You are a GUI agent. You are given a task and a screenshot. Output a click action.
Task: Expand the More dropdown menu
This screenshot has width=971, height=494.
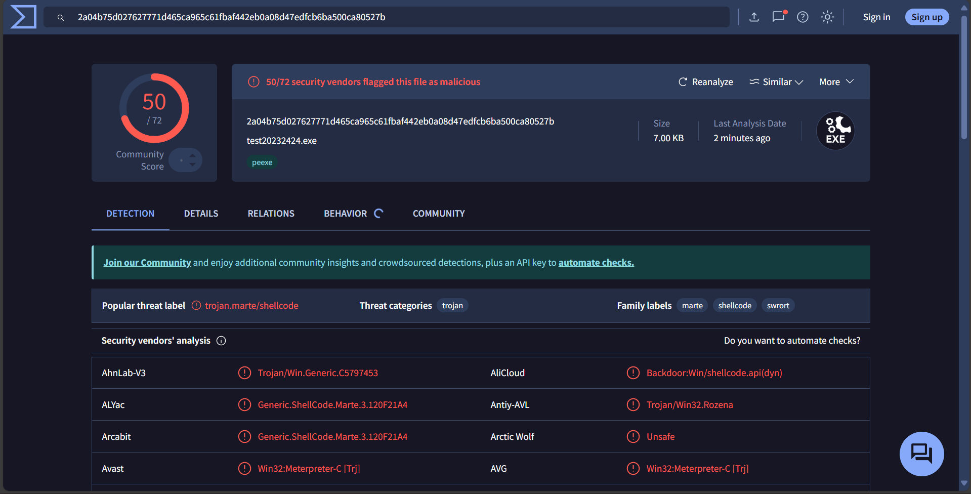coord(836,82)
